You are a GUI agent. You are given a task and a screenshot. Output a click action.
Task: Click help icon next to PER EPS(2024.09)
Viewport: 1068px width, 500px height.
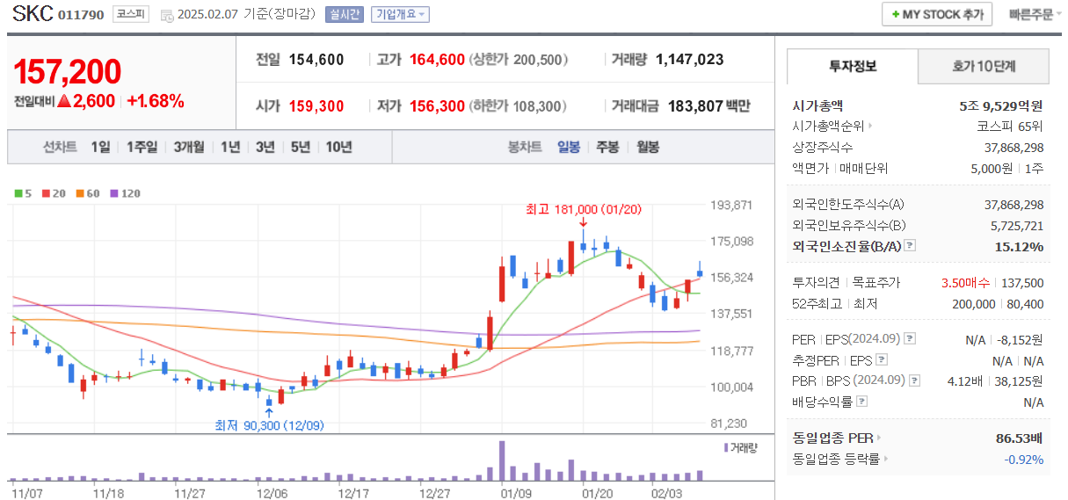point(910,338)
